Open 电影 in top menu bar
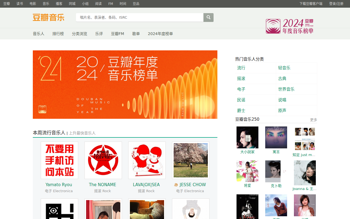This screenshot has width=350, height=219. tap(33, 4)
